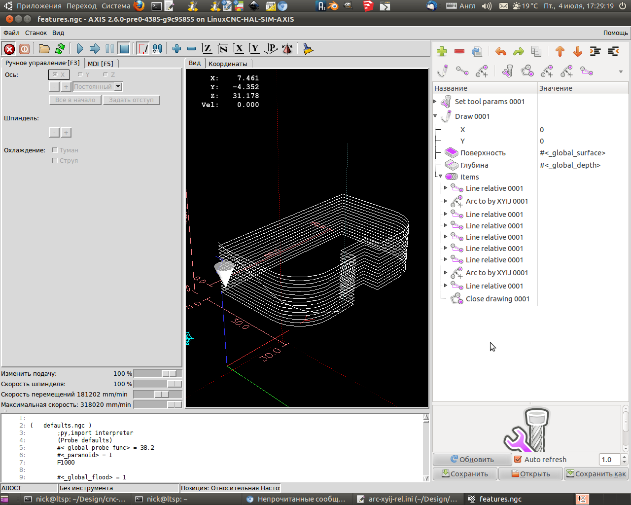The image size is (631, 505).
Task: Expand the Set tool params 0001 item
Action: (435, 102)
